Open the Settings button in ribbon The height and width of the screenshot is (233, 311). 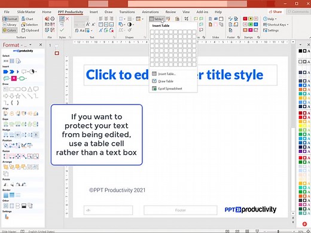271,30
